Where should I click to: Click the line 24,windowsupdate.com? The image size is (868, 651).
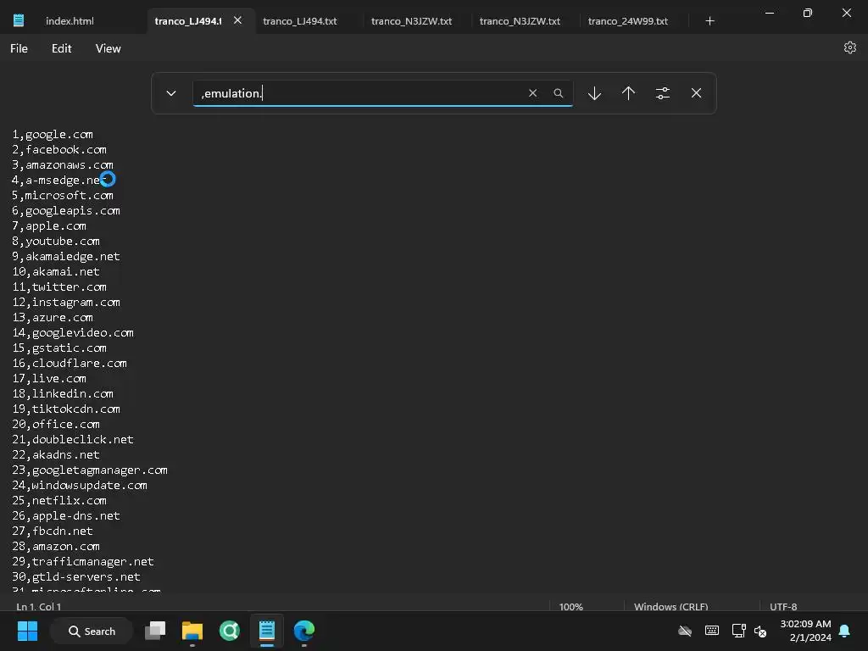point(80,486)
